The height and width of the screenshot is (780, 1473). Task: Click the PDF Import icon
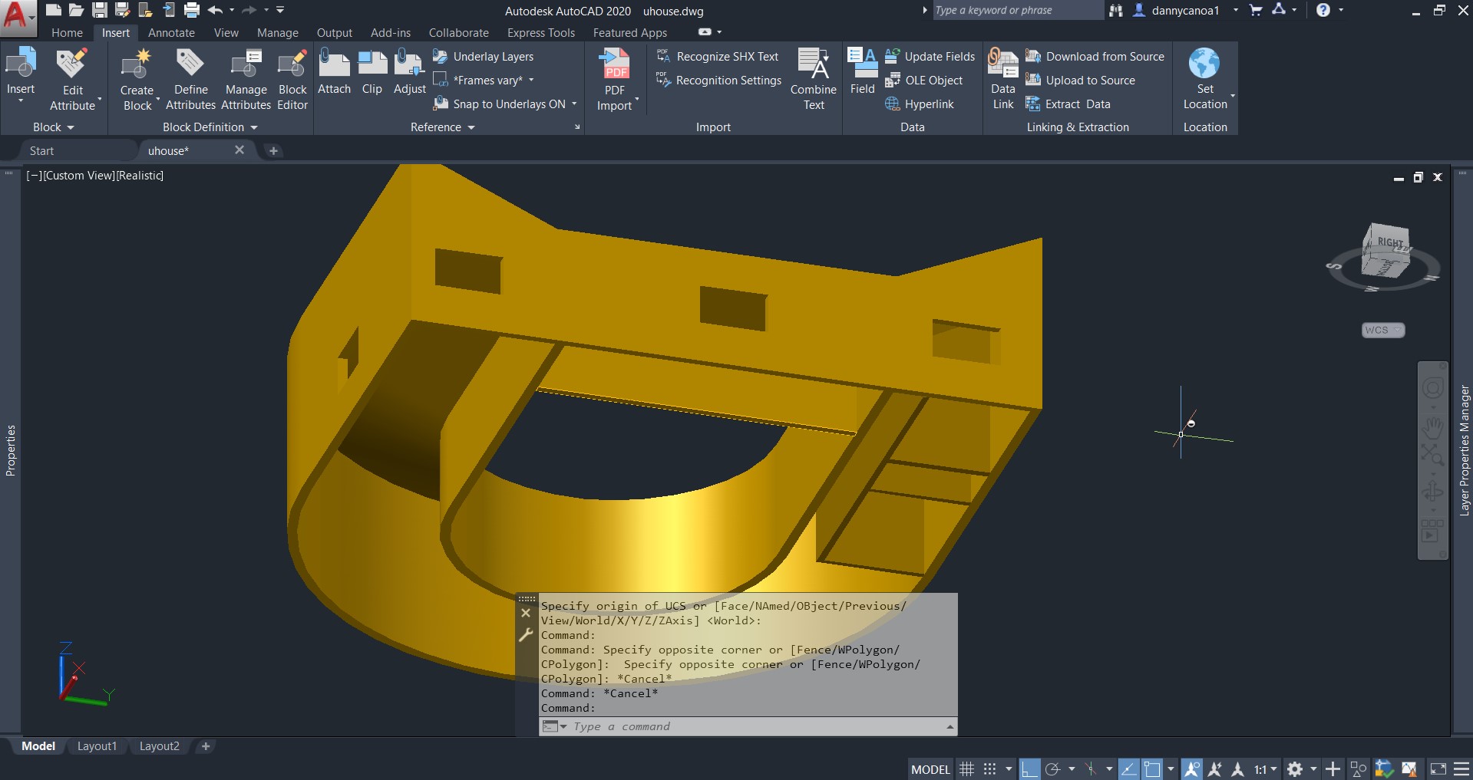(x=615, y=64)
